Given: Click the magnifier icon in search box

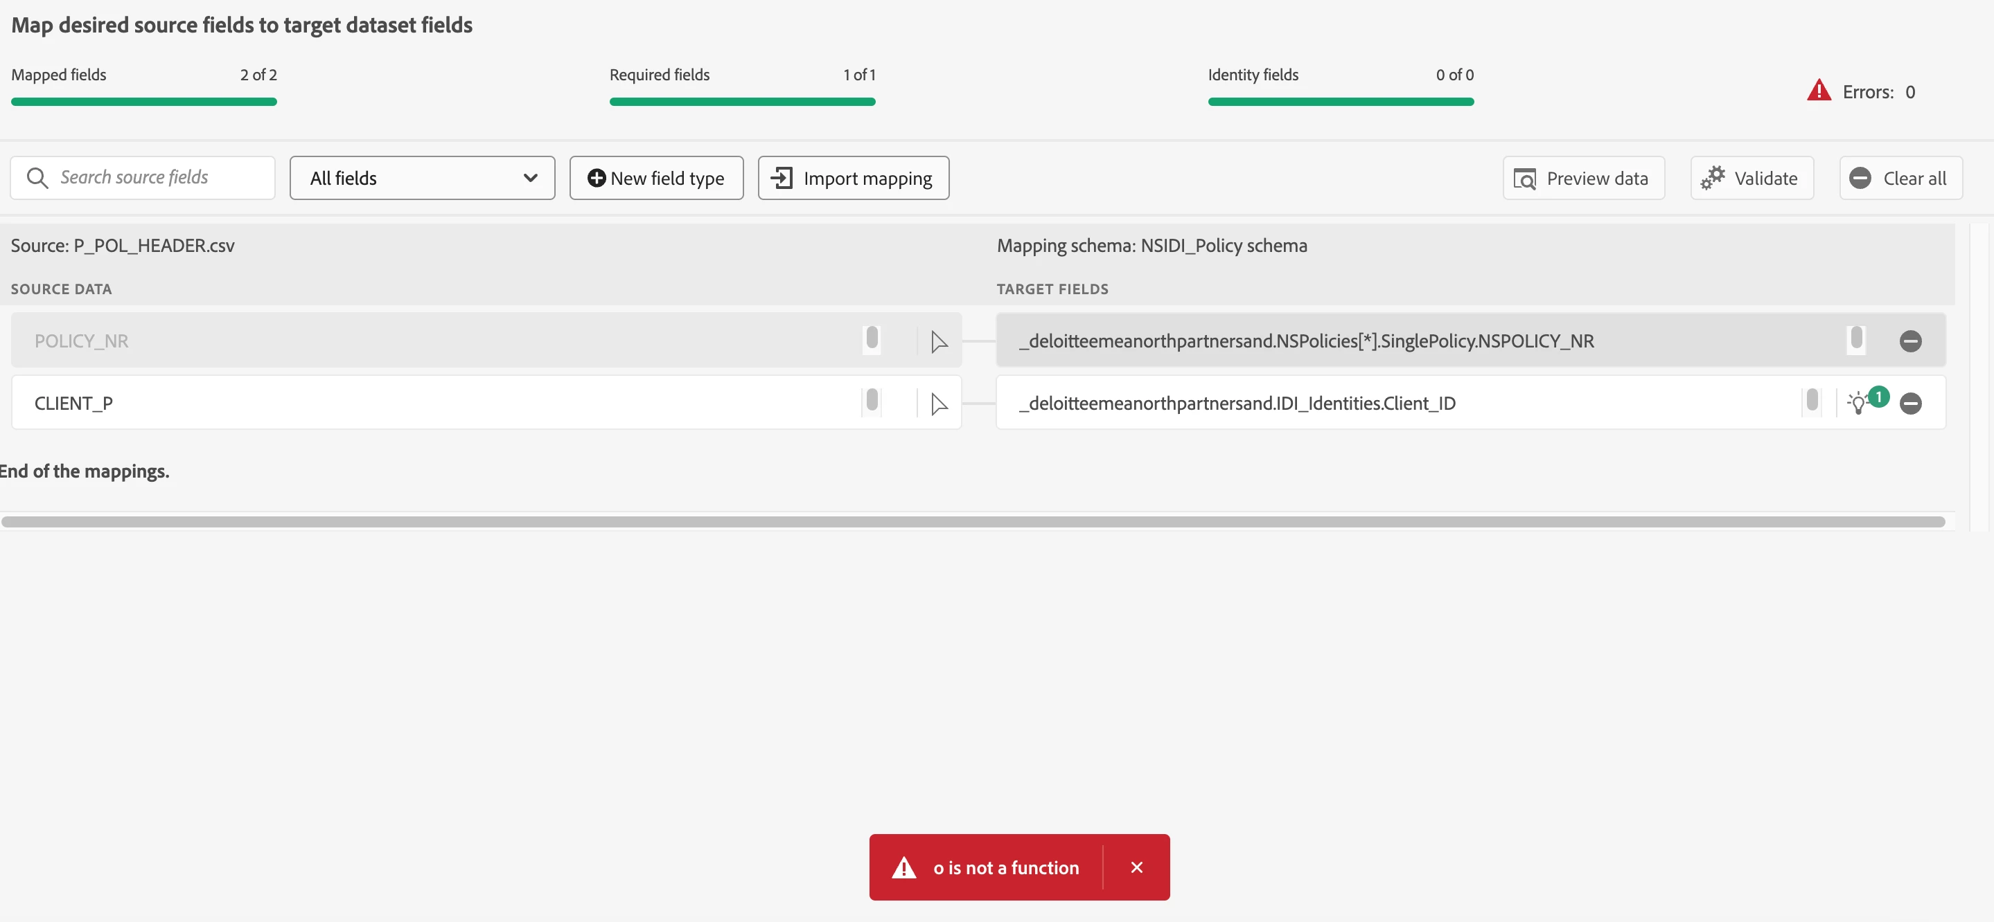Looking at the screenshot, I should point(37,178).
